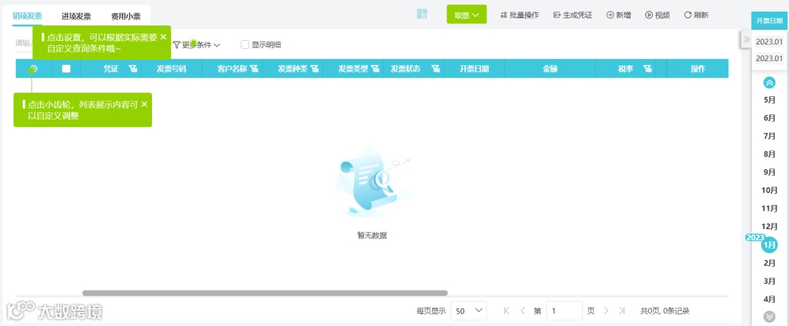
Task: Click the filter icon beside 凭证
Action: tap(133, 69)
